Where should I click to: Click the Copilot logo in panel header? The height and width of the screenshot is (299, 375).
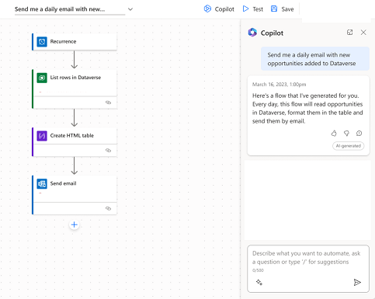[x=252, y=33]
